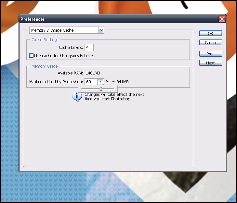Open the Memory & Image Cache dropdown arrow
237x203 pixels.
[101, 30]
